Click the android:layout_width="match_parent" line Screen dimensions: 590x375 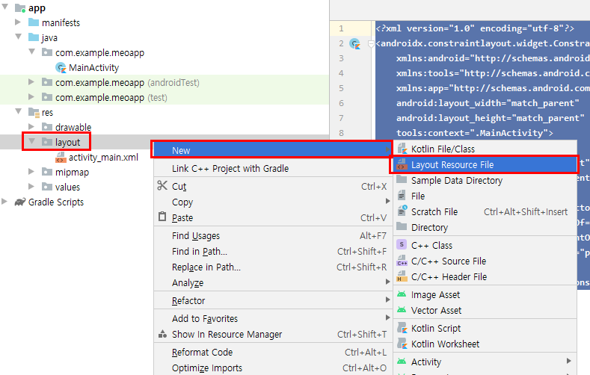[x=488, y=103]
